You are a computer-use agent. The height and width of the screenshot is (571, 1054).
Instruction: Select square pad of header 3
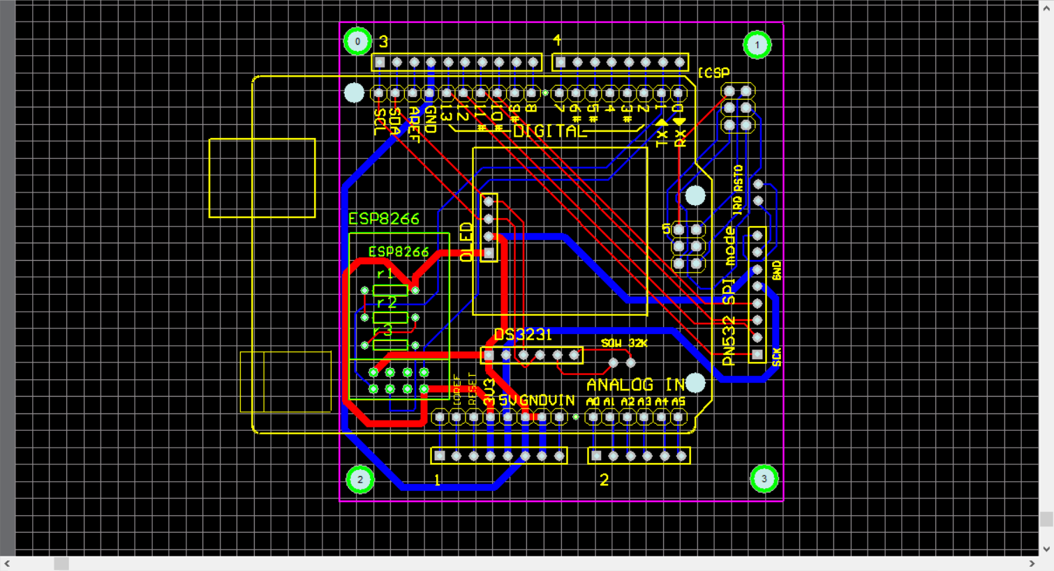pyautogui.click(x=380, y=63)
